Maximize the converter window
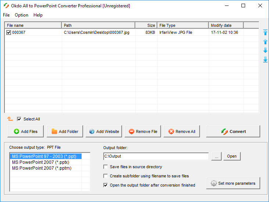 (x=243, y=6)
